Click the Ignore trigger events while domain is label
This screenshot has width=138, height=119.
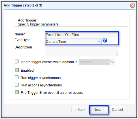click(x=49, y=62)
